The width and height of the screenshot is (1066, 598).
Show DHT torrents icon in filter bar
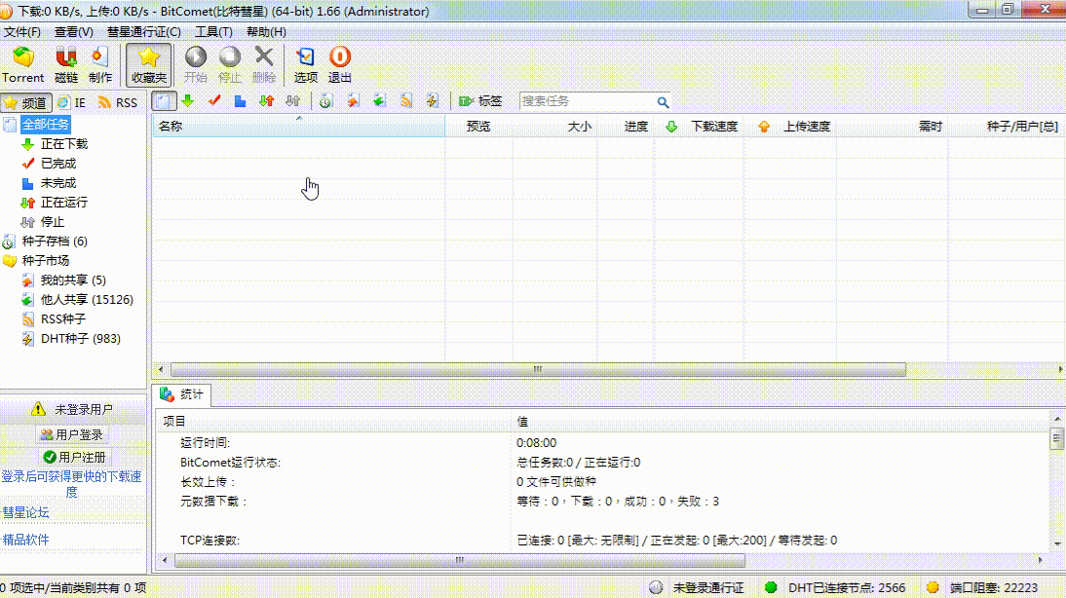pos(433,101)
